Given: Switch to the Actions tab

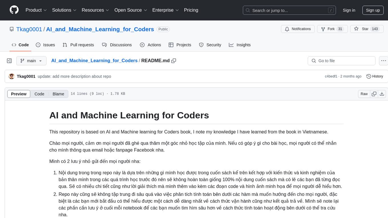Looking at the screenshot, I should [x=150, y=45].
